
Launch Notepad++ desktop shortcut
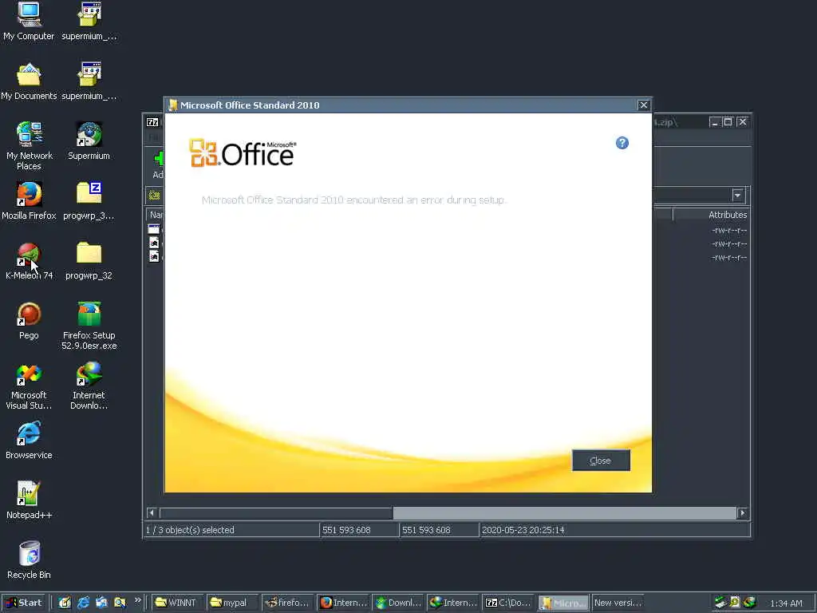pos(29,500)
